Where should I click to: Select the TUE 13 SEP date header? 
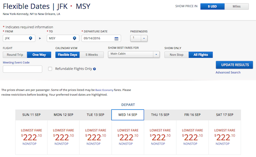coord(96,115)
